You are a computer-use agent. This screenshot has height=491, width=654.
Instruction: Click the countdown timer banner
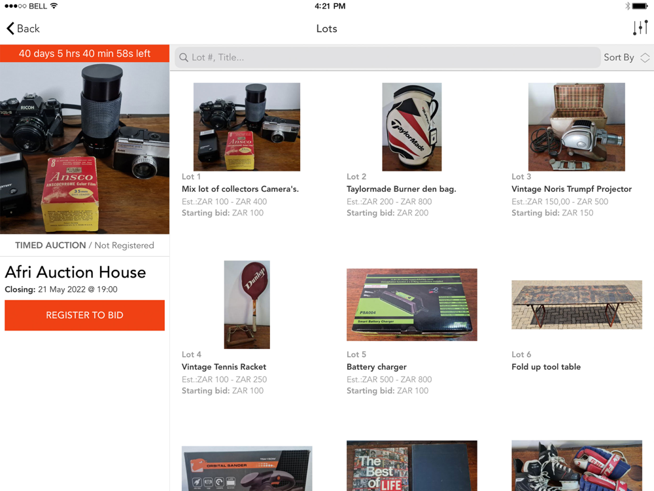click(84, 54)
